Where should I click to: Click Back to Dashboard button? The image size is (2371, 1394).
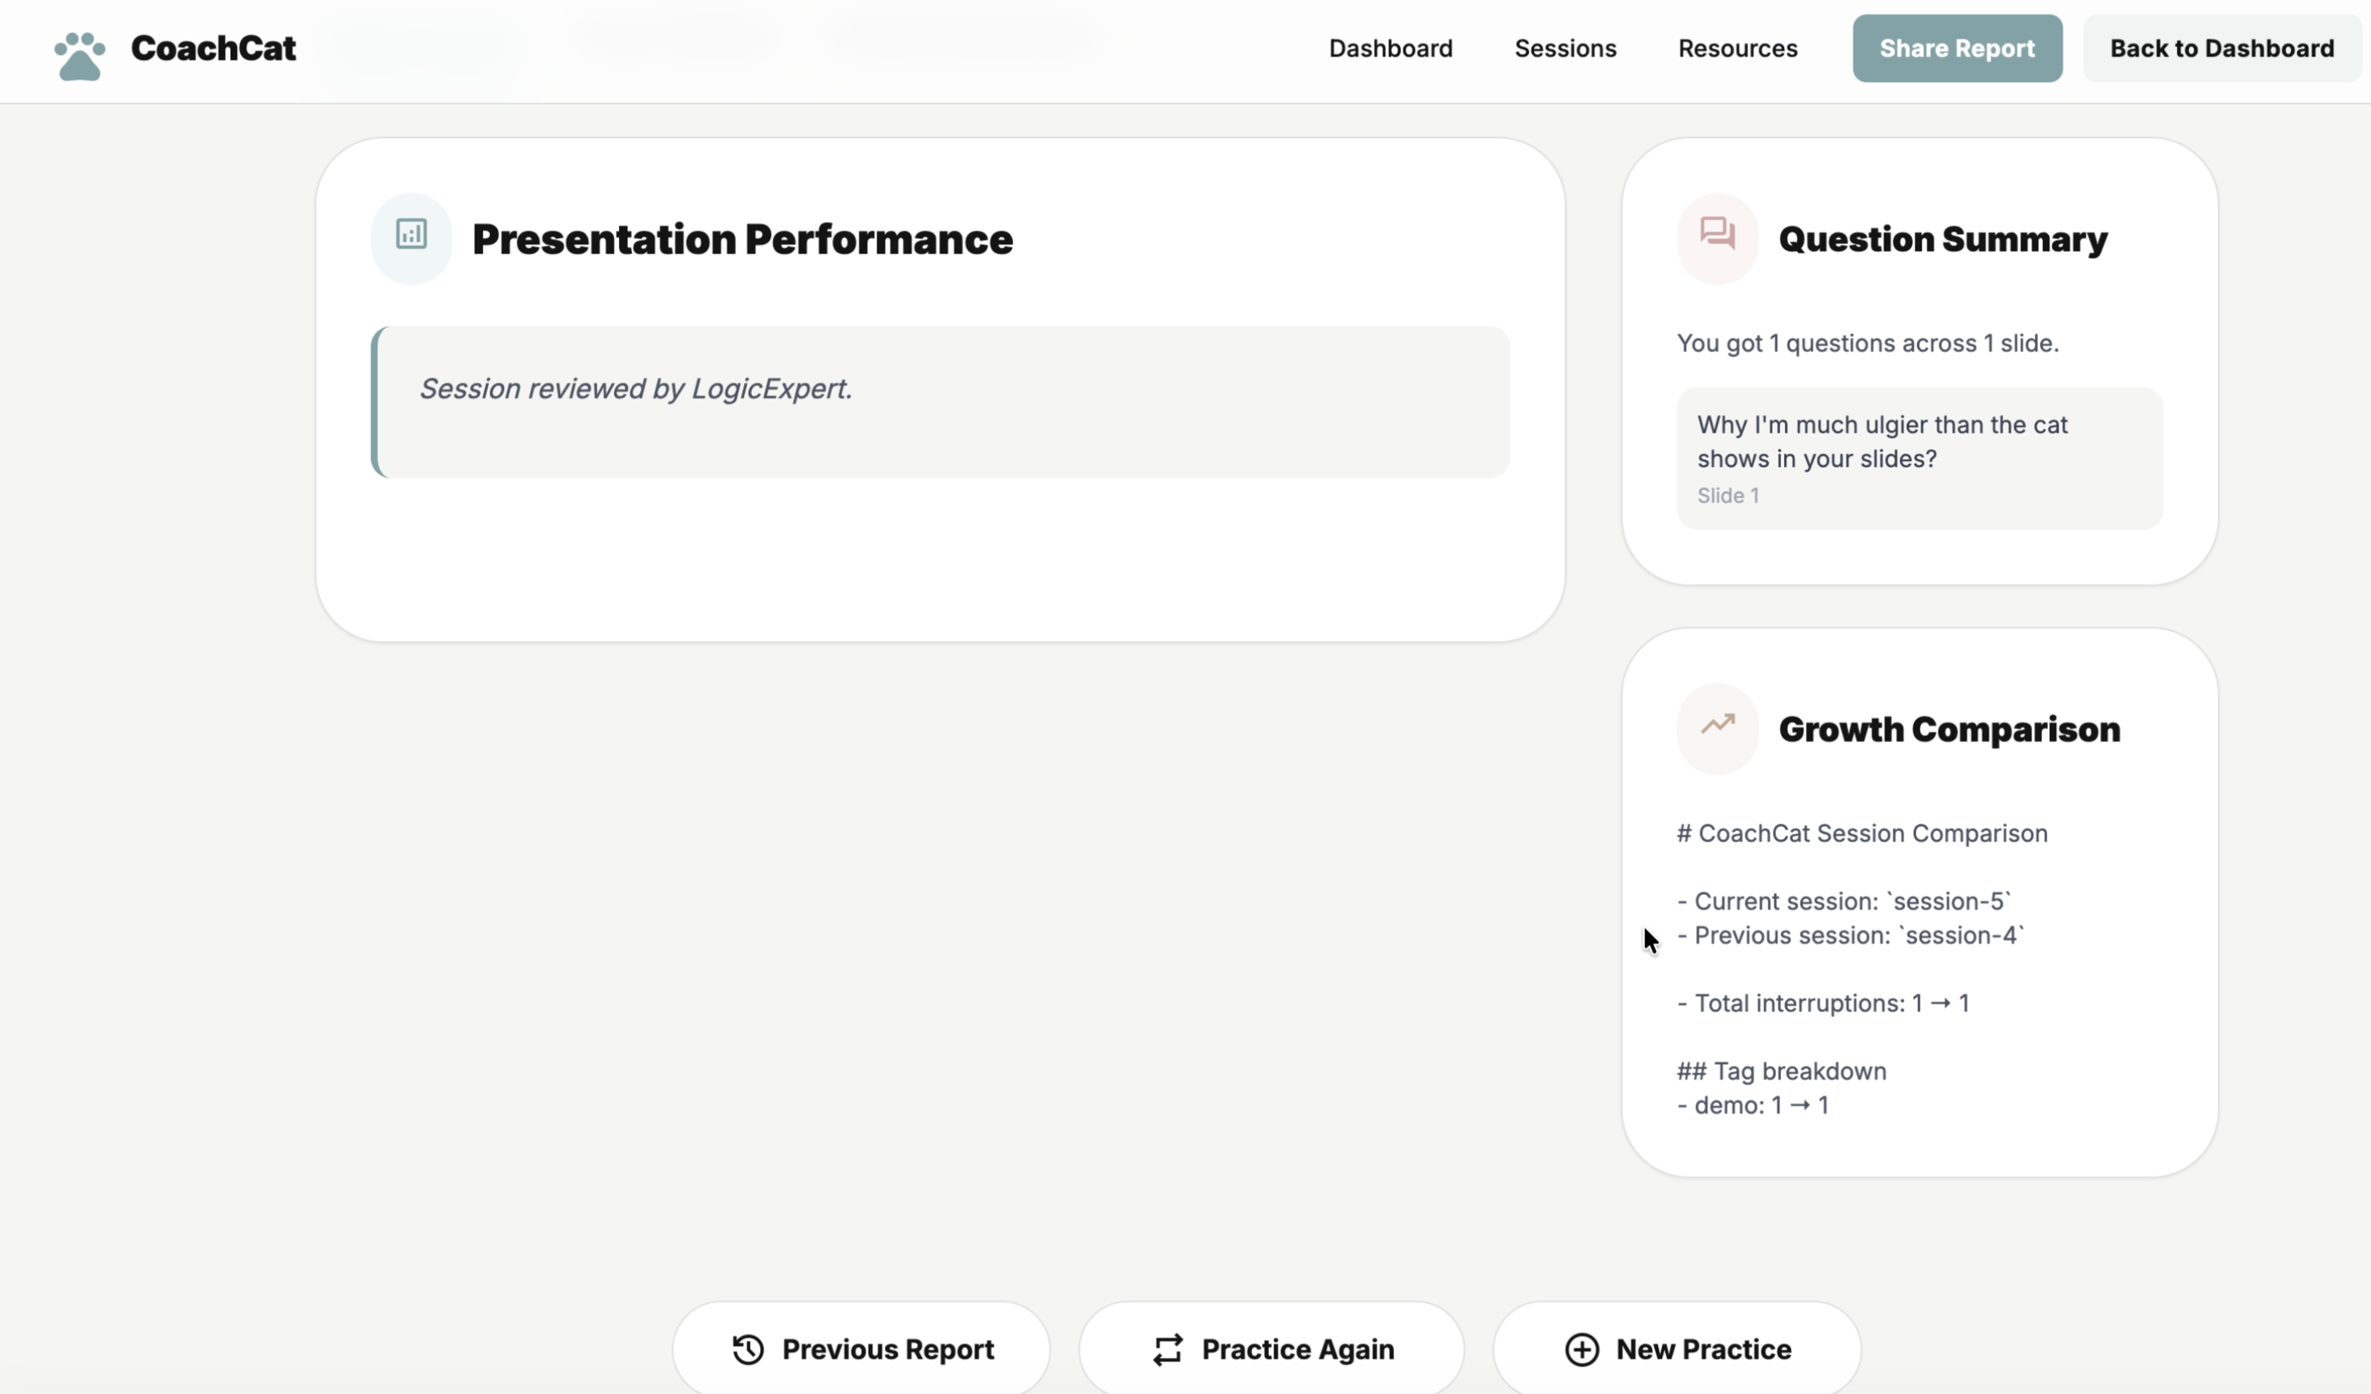click(2220, 48)
